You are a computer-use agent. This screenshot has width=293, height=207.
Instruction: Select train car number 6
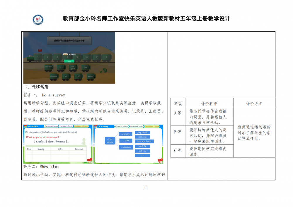[87, 57]
